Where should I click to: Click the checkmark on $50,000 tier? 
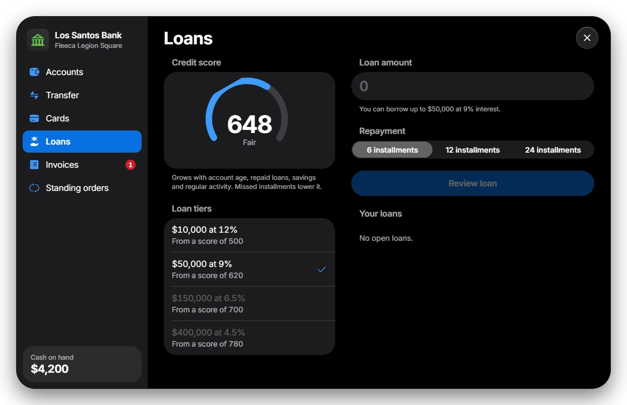322,269
